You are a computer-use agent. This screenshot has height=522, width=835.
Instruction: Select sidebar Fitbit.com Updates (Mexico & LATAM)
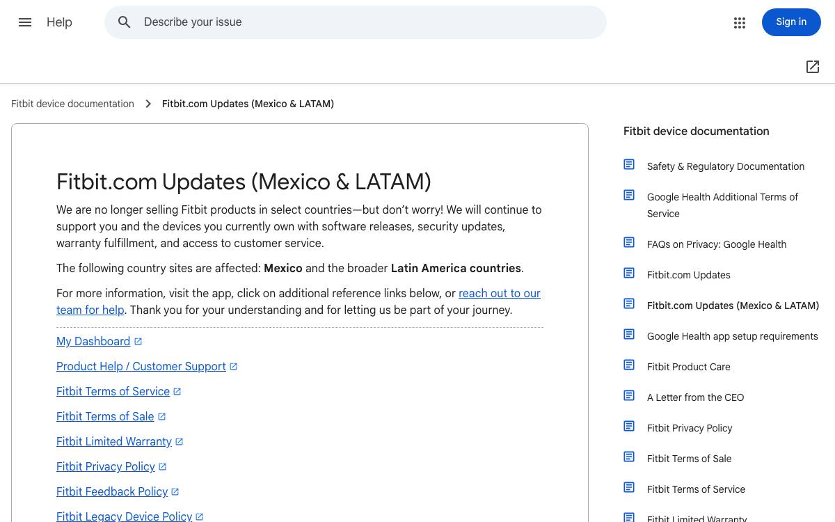[733, 306]
